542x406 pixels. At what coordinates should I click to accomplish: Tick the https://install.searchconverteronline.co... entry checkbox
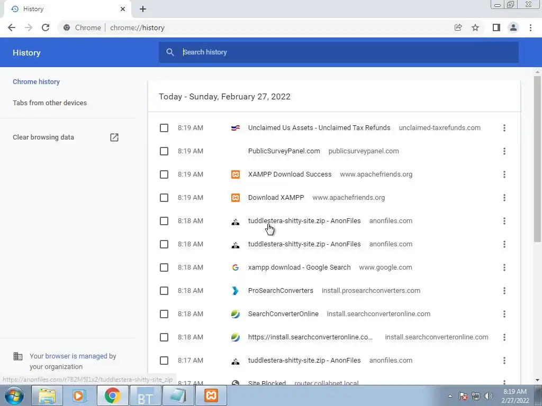(x=164, y=337)
